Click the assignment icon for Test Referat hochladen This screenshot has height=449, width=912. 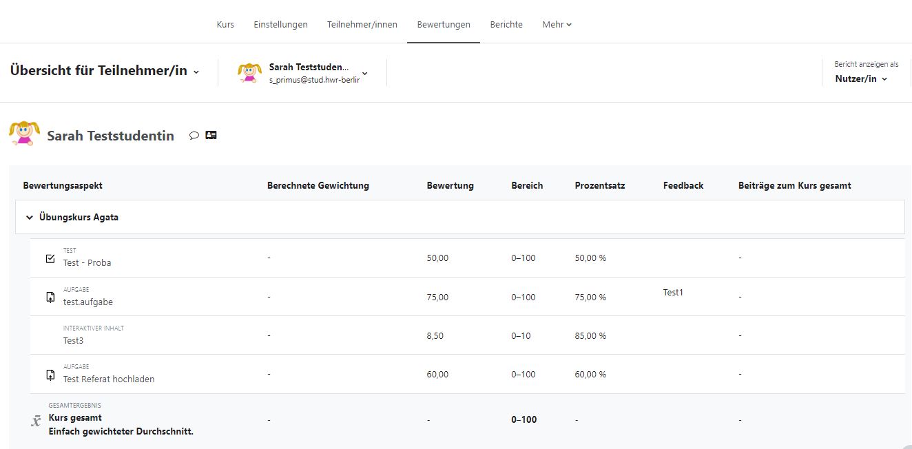pos(50,375)
